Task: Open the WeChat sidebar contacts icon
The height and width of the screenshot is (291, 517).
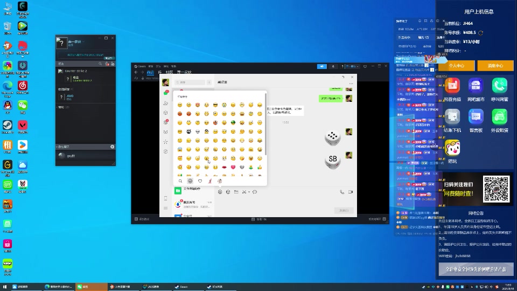Action: click(x=165, y=103)
